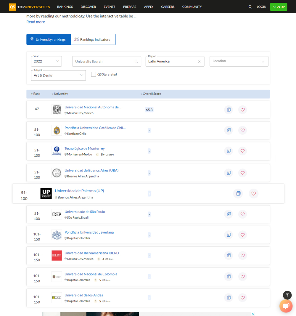Favorite Universidad de Buenos Aires with the heart
The image size is (296, 316).
242,173
